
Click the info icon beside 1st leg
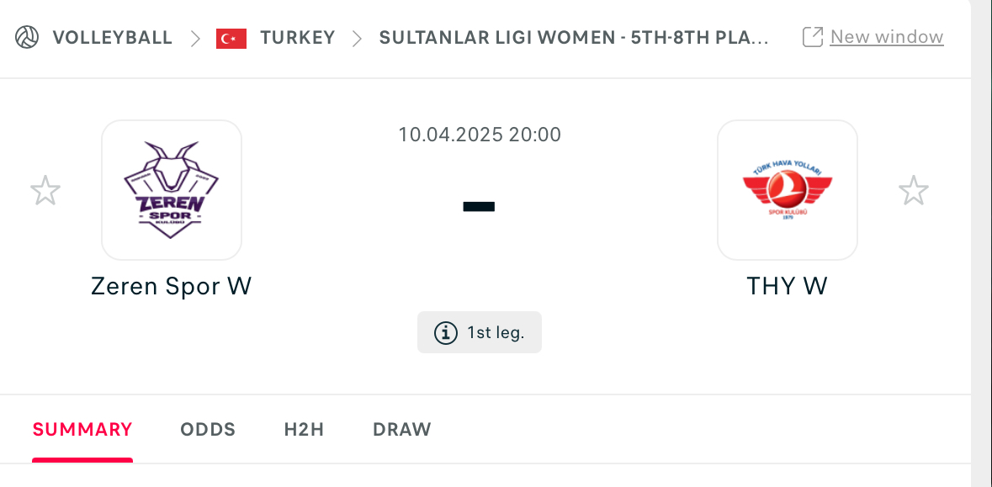pos(445,332)
